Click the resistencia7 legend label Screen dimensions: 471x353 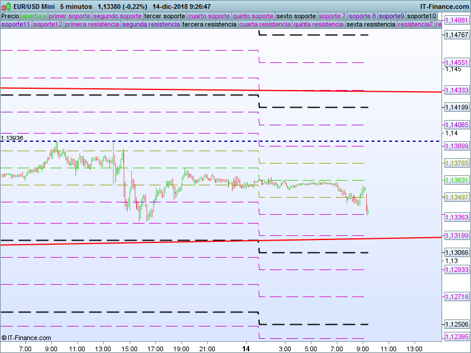click(416, 25)
